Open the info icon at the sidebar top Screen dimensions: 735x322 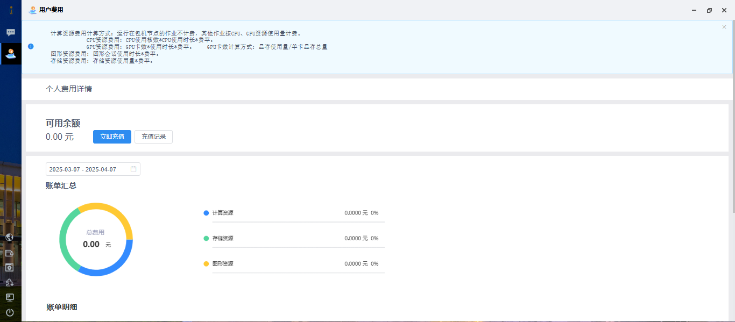pyautogui.click(x=11, y=10)
